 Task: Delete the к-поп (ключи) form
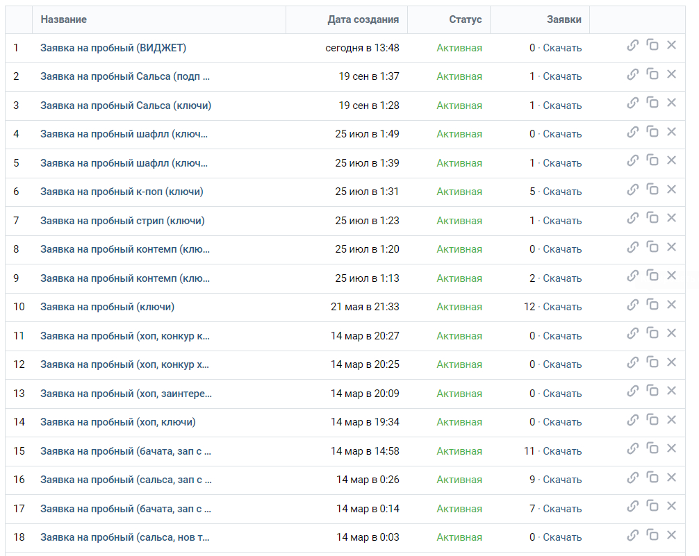[x=672, y=189]
